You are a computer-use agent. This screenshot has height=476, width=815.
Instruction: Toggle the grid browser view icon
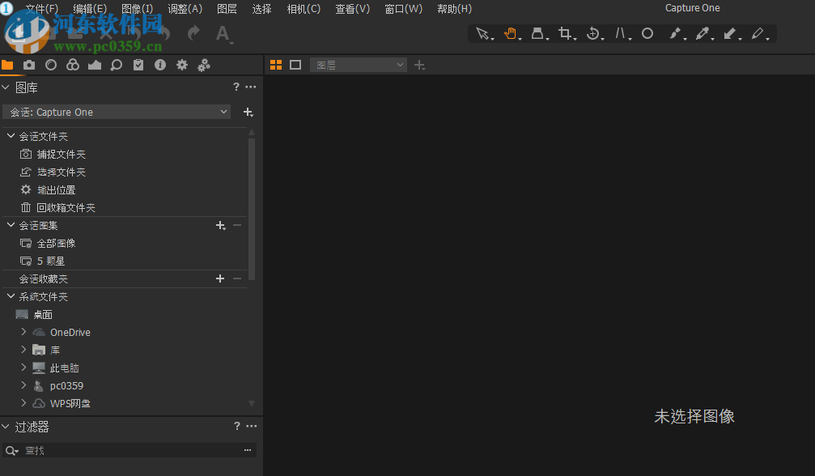(x=275, y=64)
